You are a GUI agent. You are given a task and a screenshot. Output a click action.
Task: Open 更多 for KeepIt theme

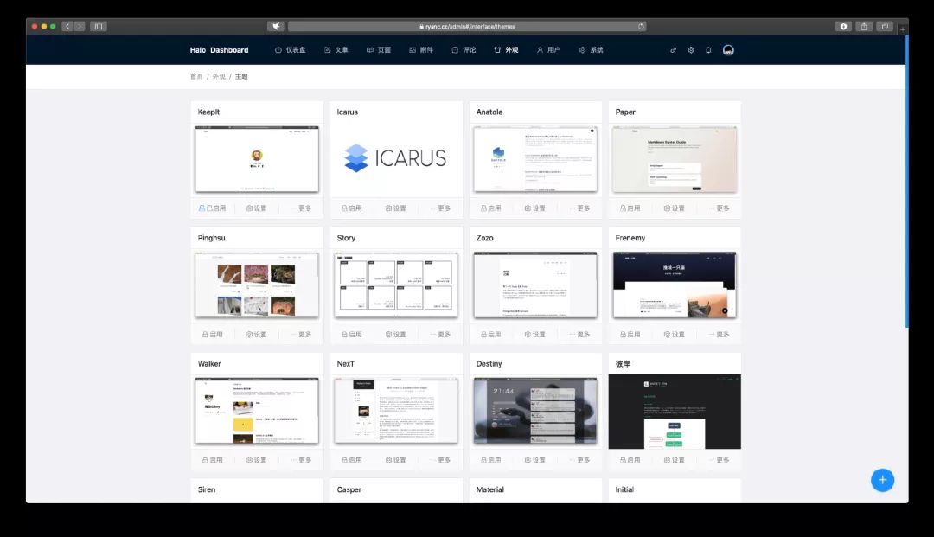(302, 208)
